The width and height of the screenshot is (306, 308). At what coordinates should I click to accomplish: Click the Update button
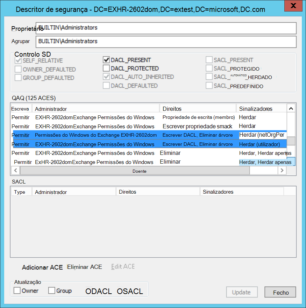point(242,292)
